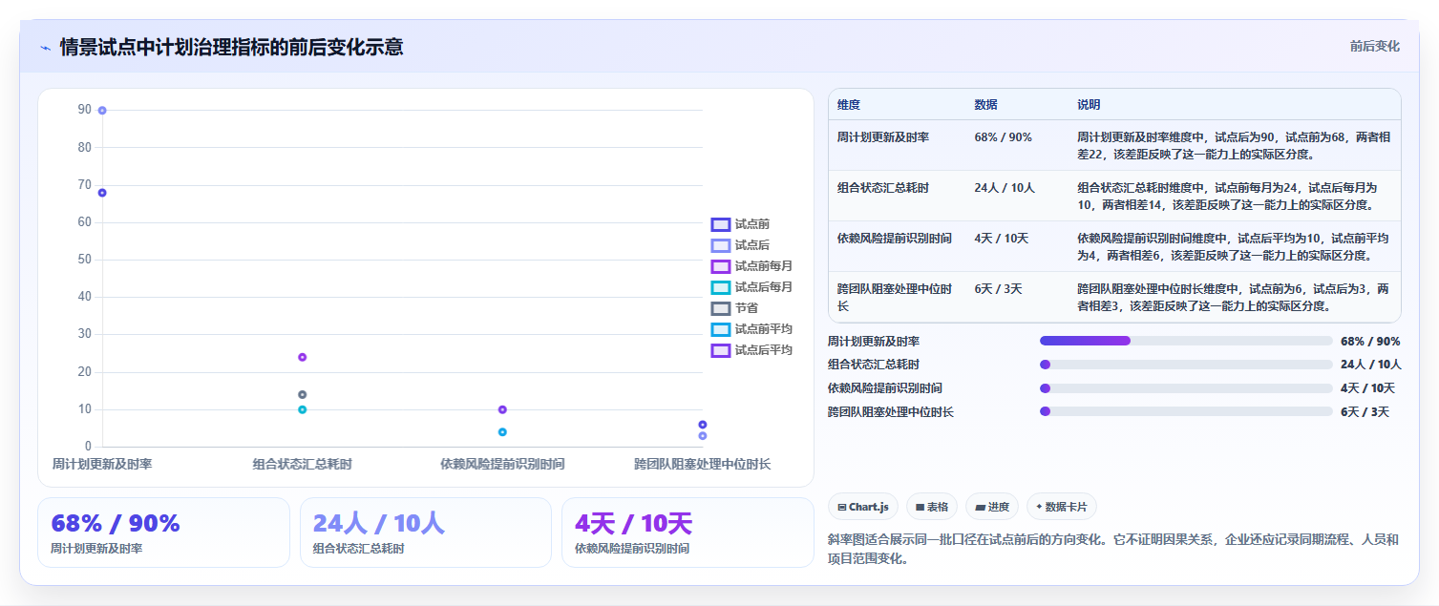Click 依赖风险提前识别时间 in the table's first column
This screenshot has width=1439, height=606.
pyautogui.click(x=895, y=239)
